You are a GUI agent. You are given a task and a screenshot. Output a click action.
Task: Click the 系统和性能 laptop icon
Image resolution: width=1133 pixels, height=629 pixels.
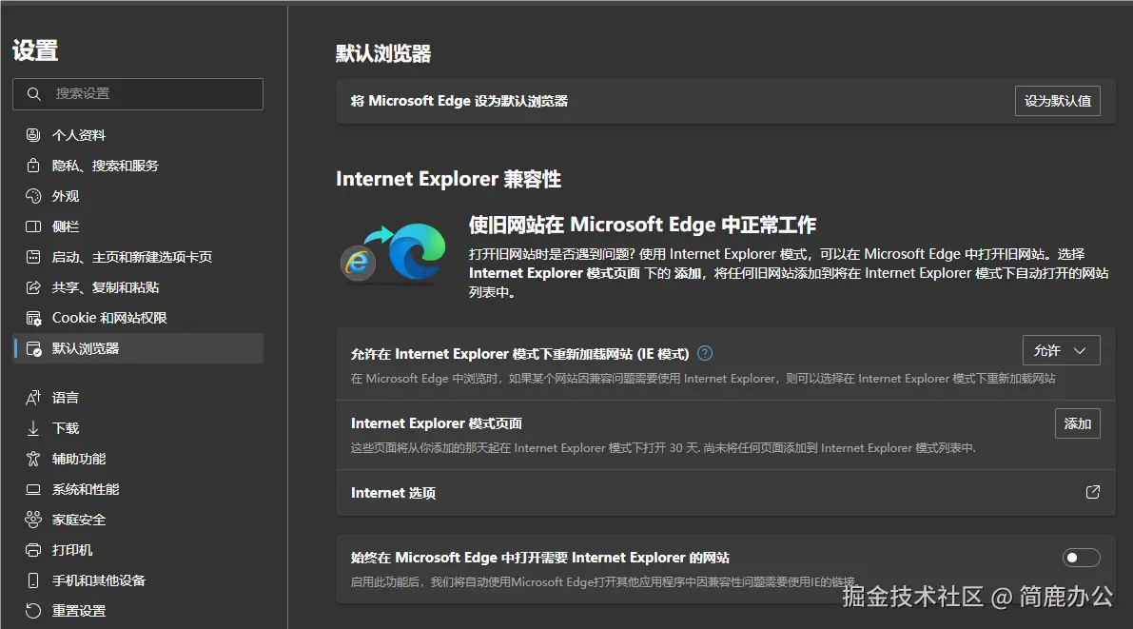click(x=33, y=489)
